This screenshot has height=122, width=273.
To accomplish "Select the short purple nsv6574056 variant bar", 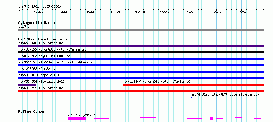I will tap(27, 85).
